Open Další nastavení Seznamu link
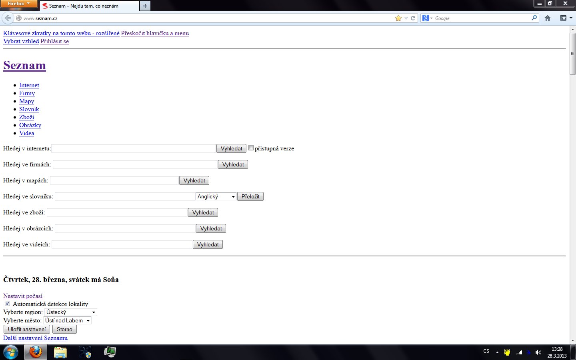The width and height of the screenshot is (576, 360). pos(35,338)
